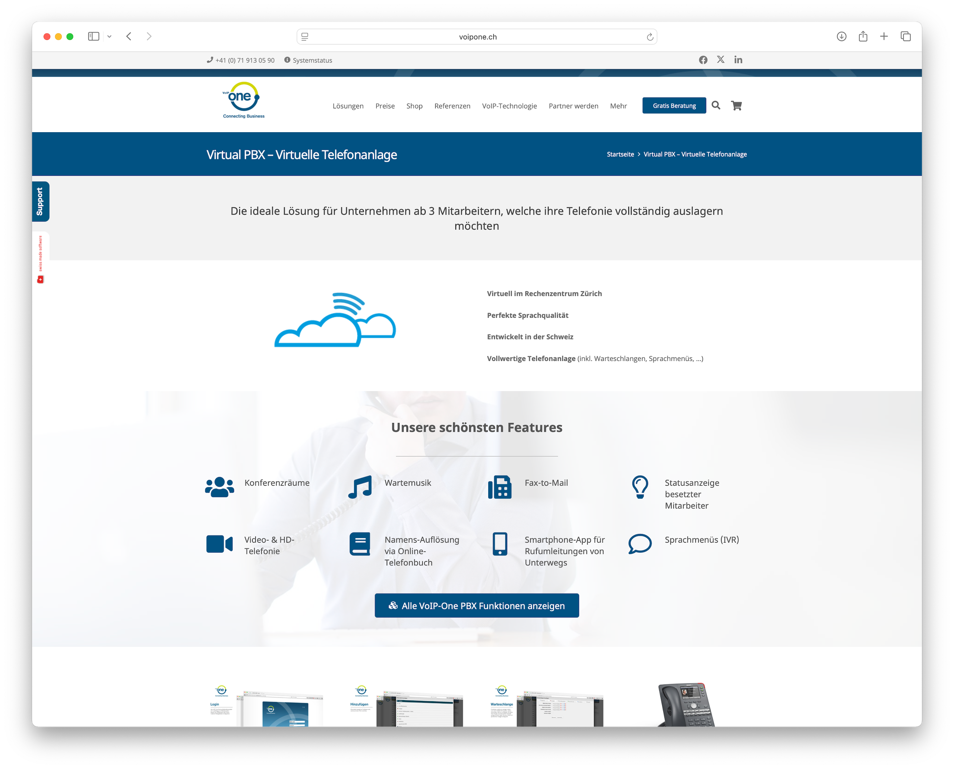Open the shopping cart icon

coord(736,105)
